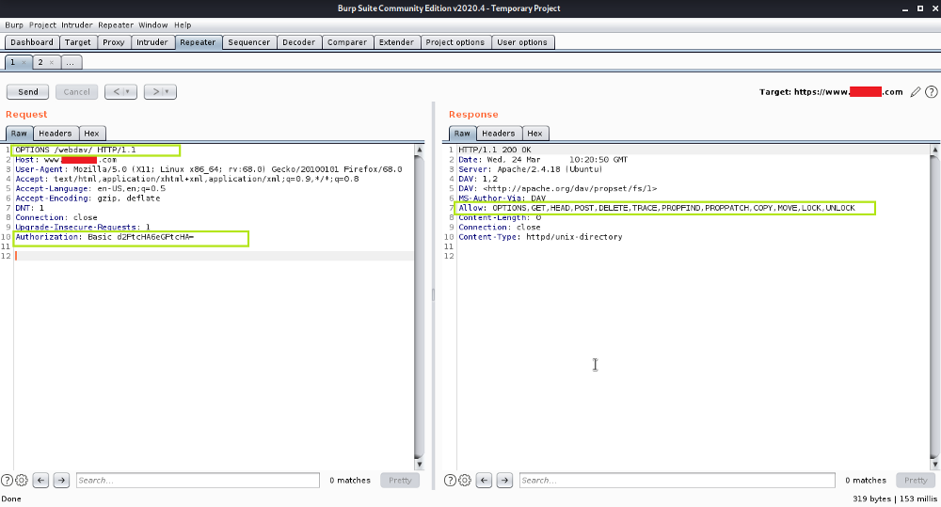Focus the request search field
Screen dimensions: 941x507
(x=198, y=480)
